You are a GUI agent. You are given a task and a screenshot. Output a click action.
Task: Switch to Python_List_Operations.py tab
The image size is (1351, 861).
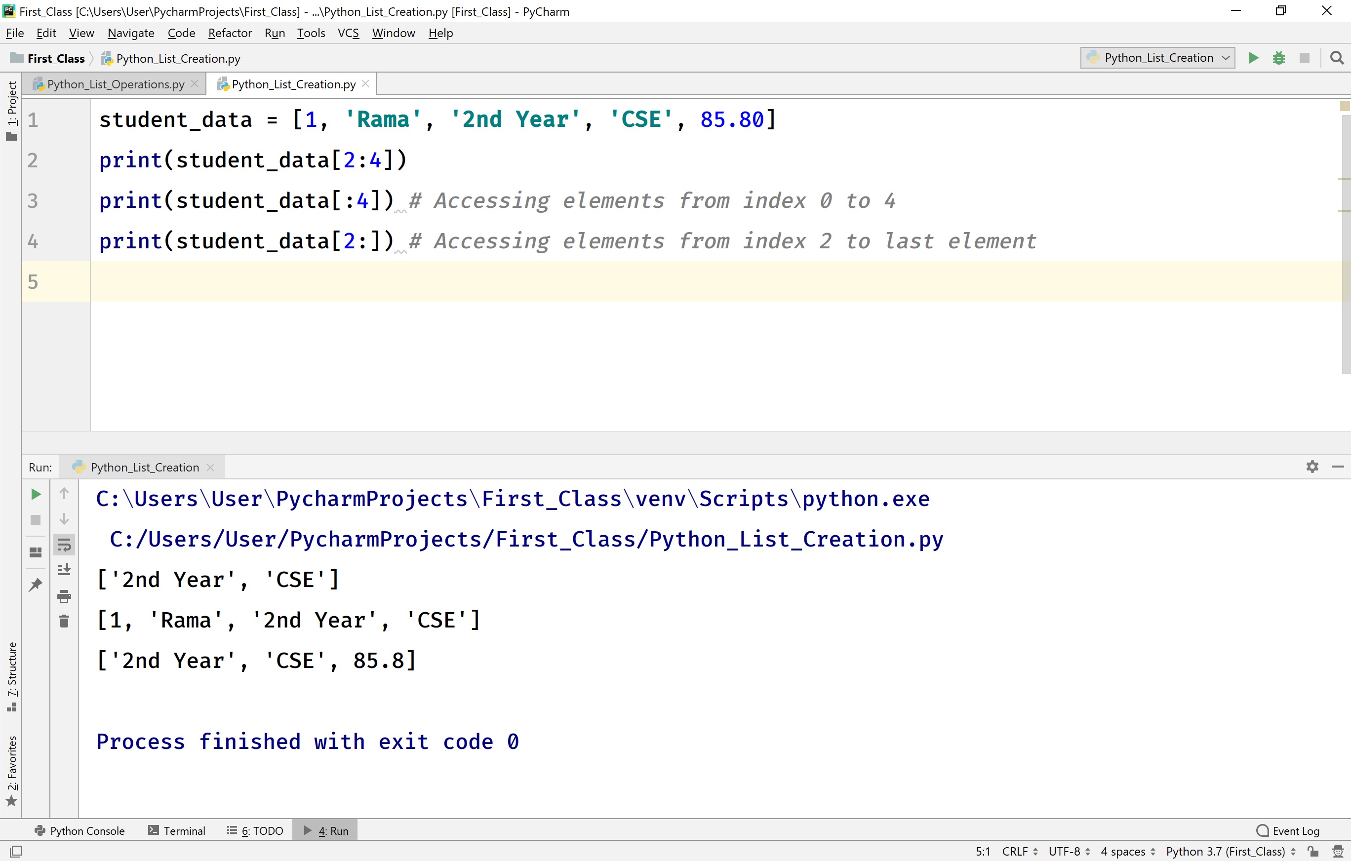[x=114, y=84]
